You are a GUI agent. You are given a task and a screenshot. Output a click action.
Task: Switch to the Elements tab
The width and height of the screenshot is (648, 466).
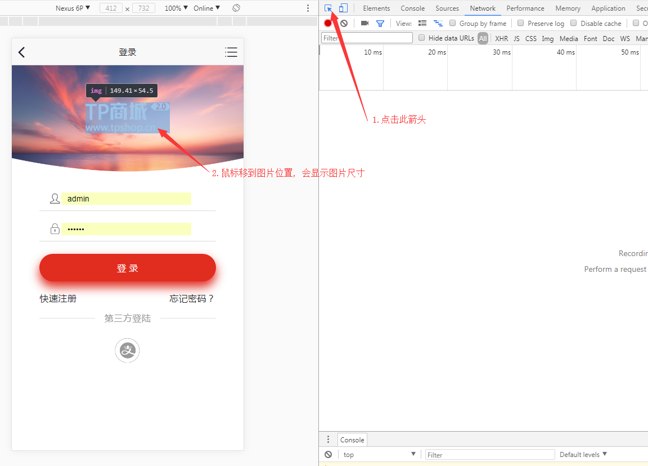376,8
